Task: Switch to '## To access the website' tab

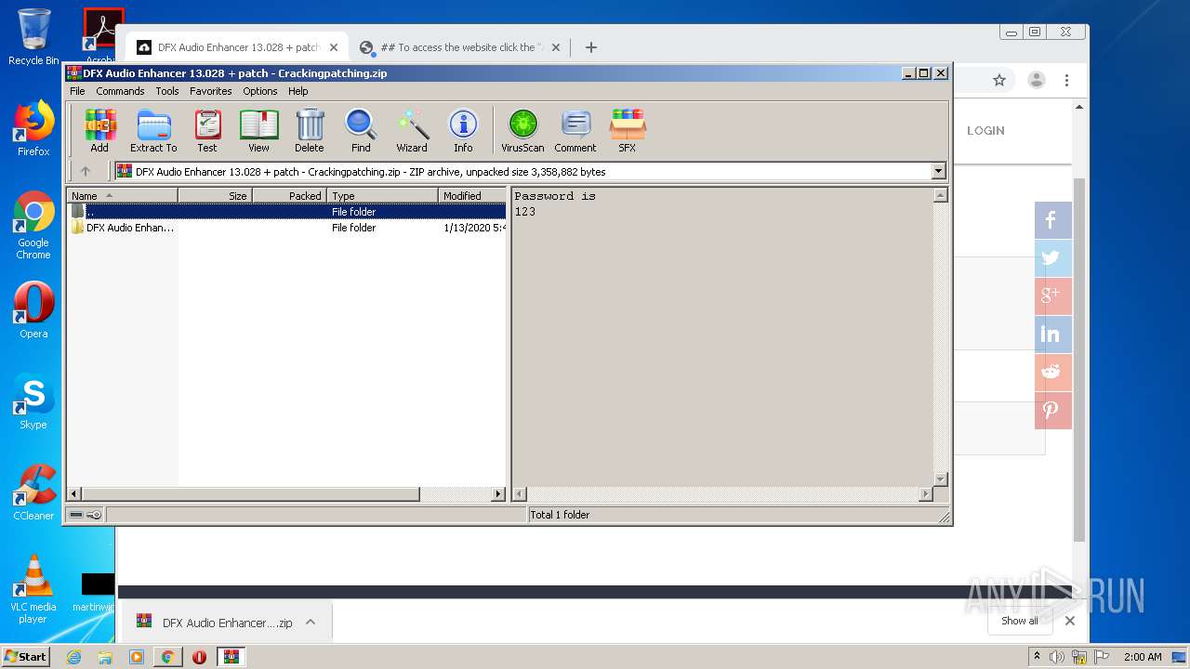Action: point(461,47)
